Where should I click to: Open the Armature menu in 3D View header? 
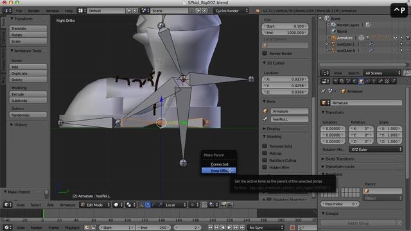coord(67,205)
